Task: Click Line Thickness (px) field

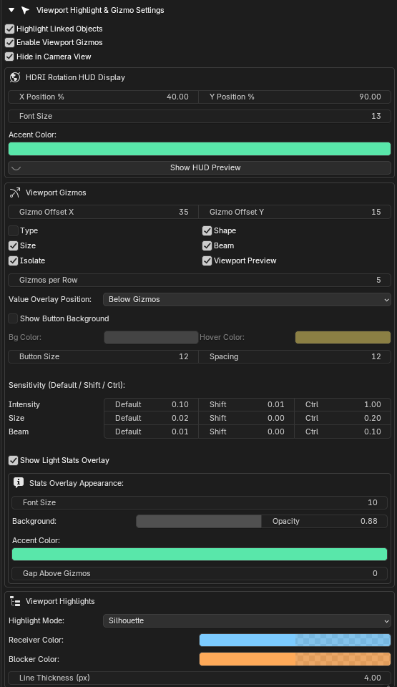Action: [200, 678]
